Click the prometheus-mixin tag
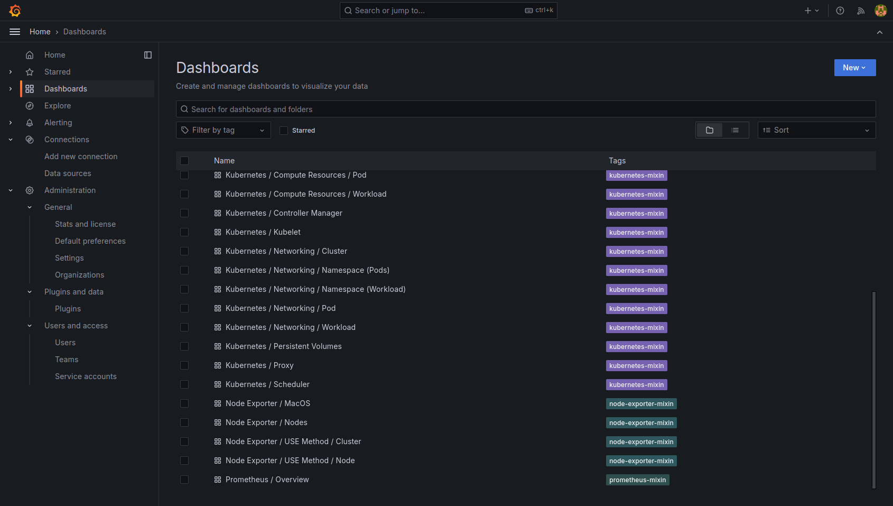 point(637,480)
